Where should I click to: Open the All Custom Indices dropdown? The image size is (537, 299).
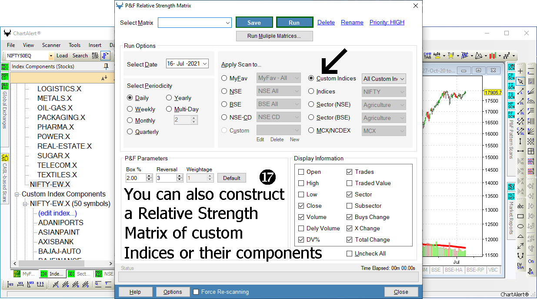pyautogui.click(x=384, y=79)
